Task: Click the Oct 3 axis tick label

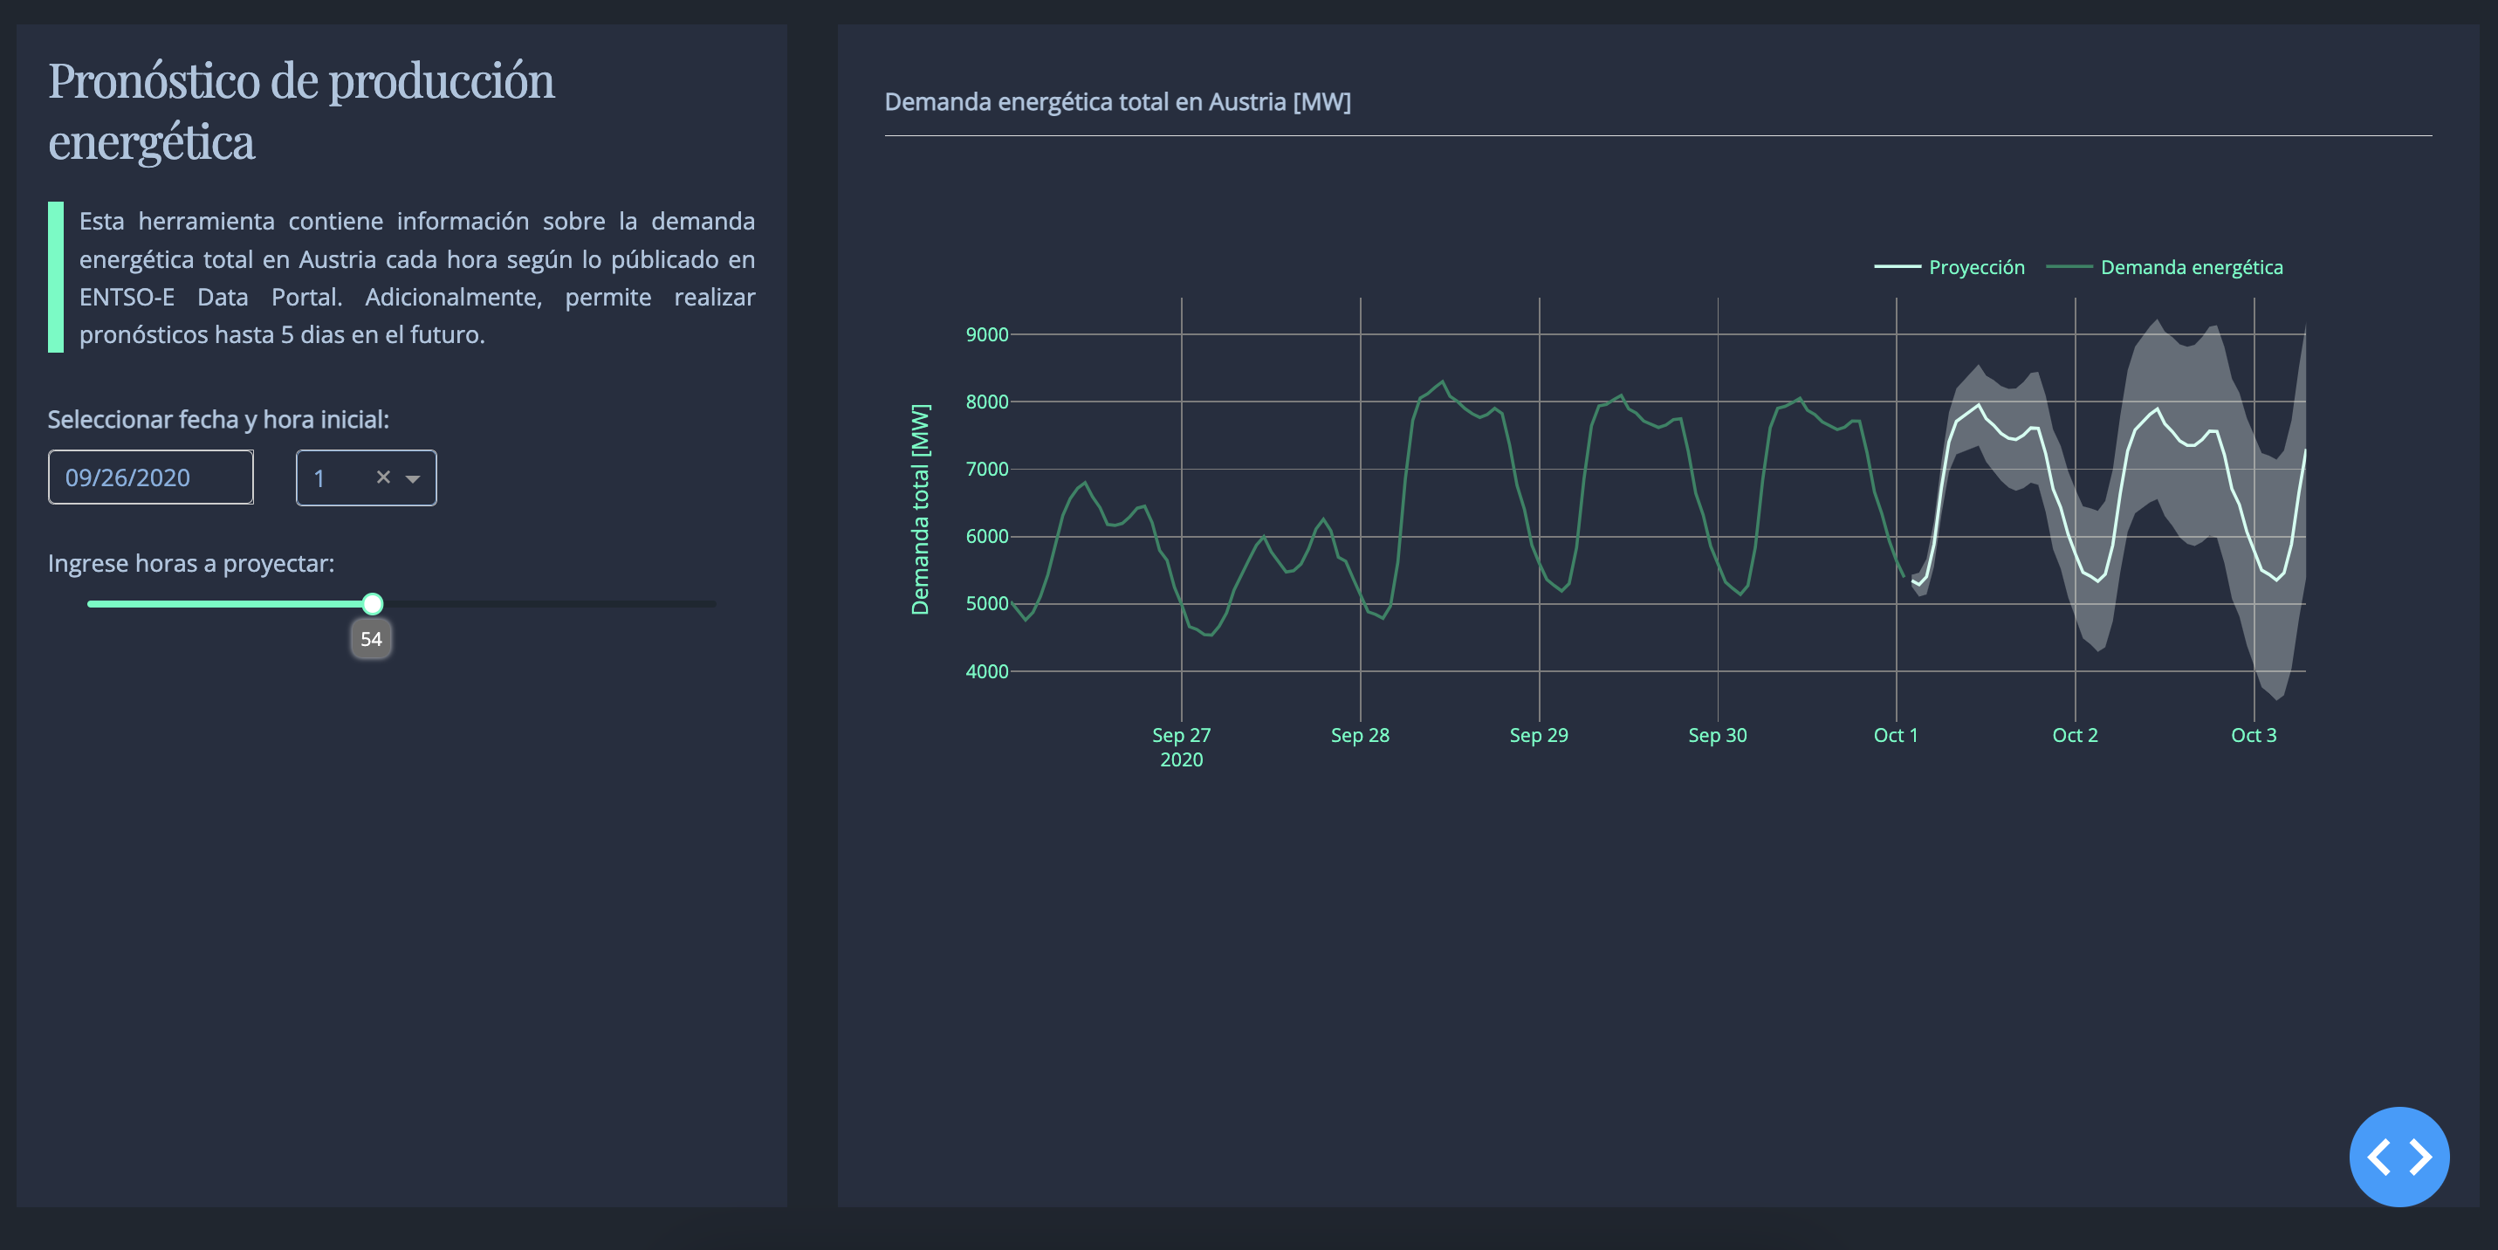Action: (x=2253, y=735)
